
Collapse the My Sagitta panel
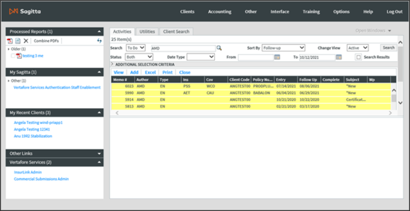point(99,72)
